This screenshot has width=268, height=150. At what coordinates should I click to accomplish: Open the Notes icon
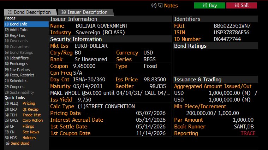coord(160,5)
